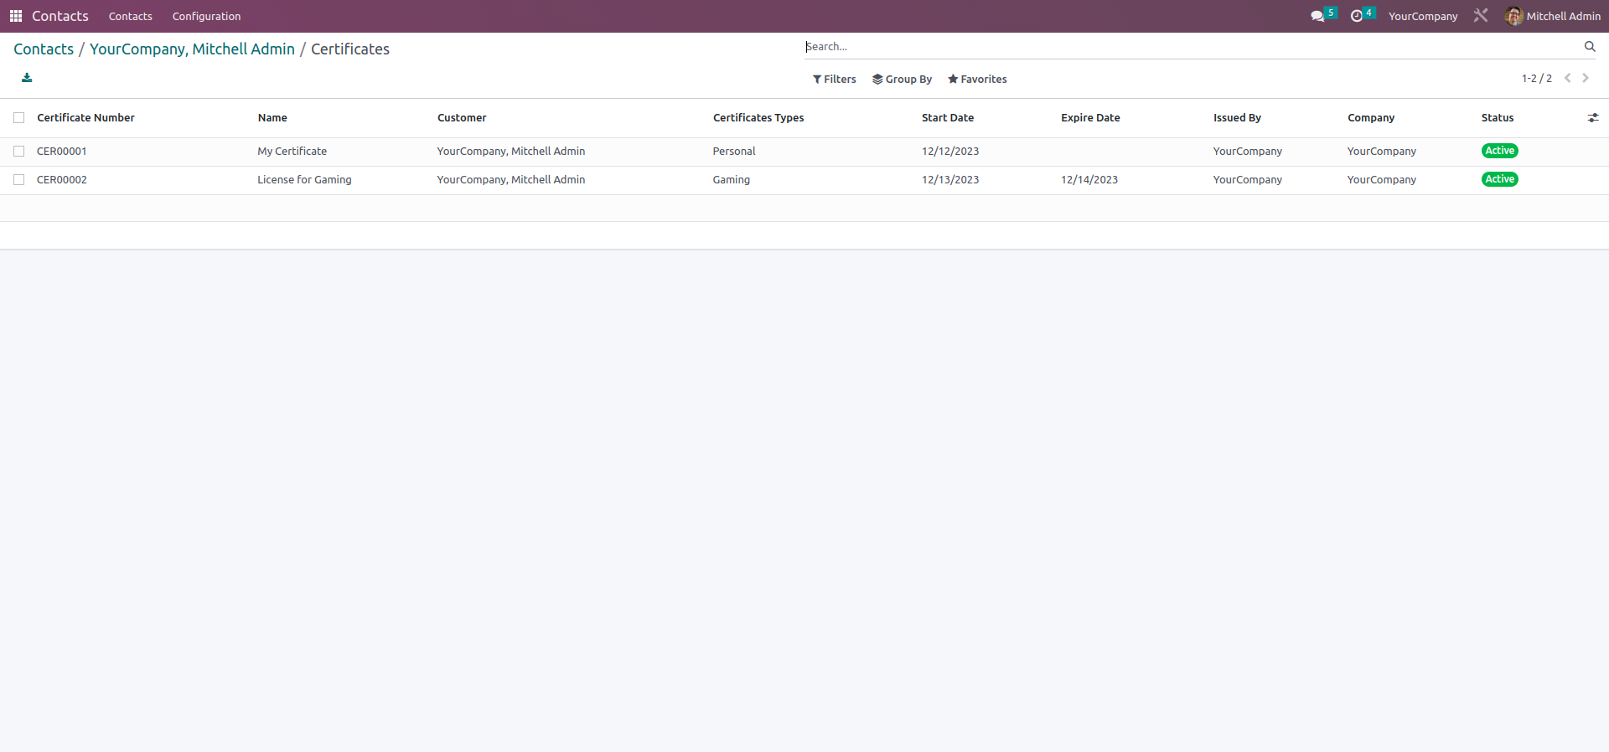Click customer cell in CER00002 row
Screen dimensions: 1609x752
coord(511,180)
